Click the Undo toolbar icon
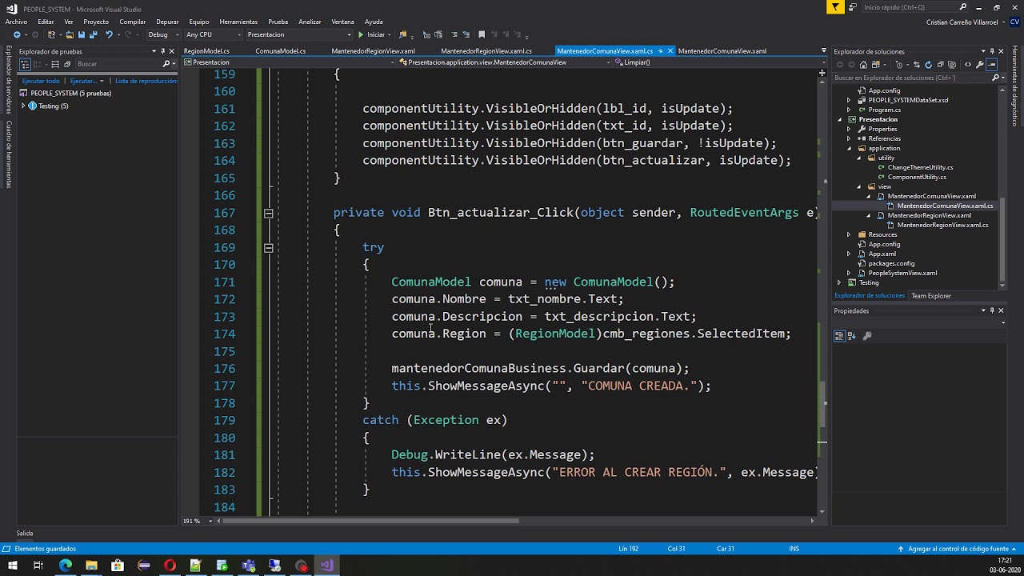Viewport: 1024px width, 576px height. 108,34
